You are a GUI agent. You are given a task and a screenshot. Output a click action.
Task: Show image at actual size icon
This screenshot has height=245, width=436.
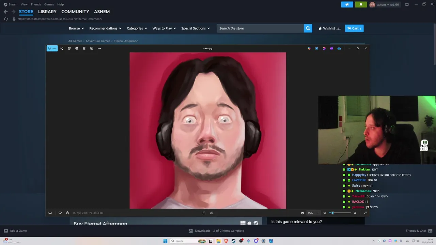(302, 213)
